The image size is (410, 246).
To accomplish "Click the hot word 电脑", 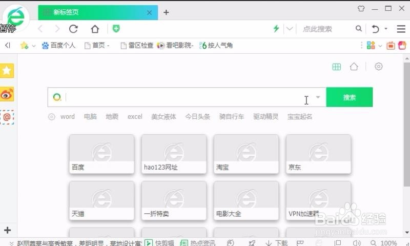I will click(x=90, y=117).
